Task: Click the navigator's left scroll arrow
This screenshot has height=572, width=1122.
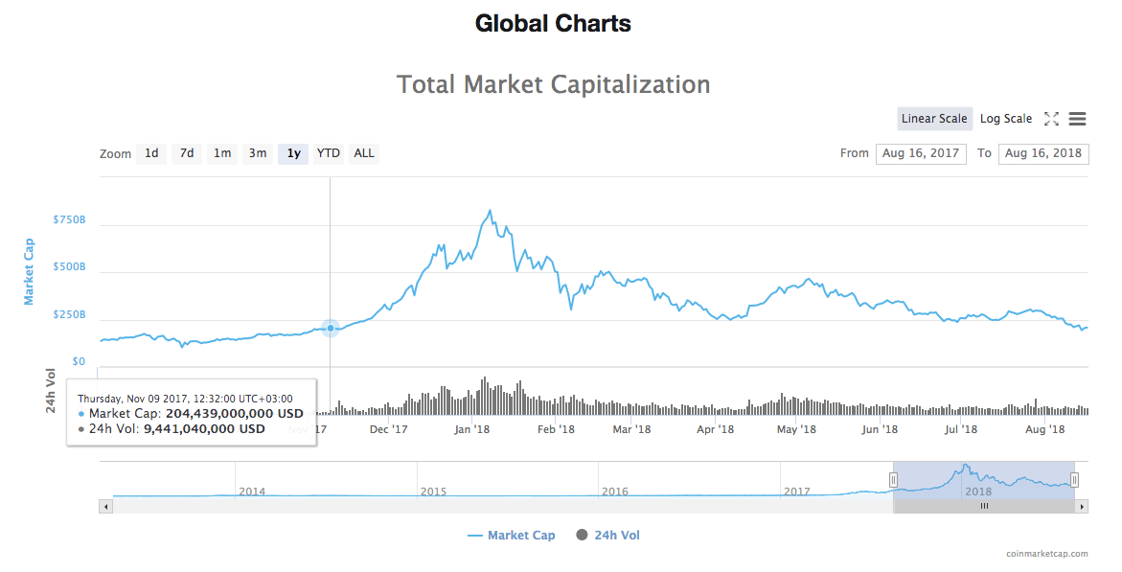Action: (105, 505)
